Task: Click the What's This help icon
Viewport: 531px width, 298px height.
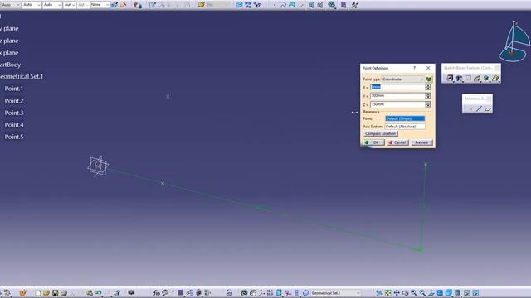Action: pos(116,292)
